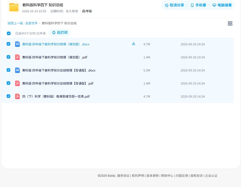Click share title 教科版科学四下 知识总结
This screenshot has height=187, width=241.
coord(43,5)
